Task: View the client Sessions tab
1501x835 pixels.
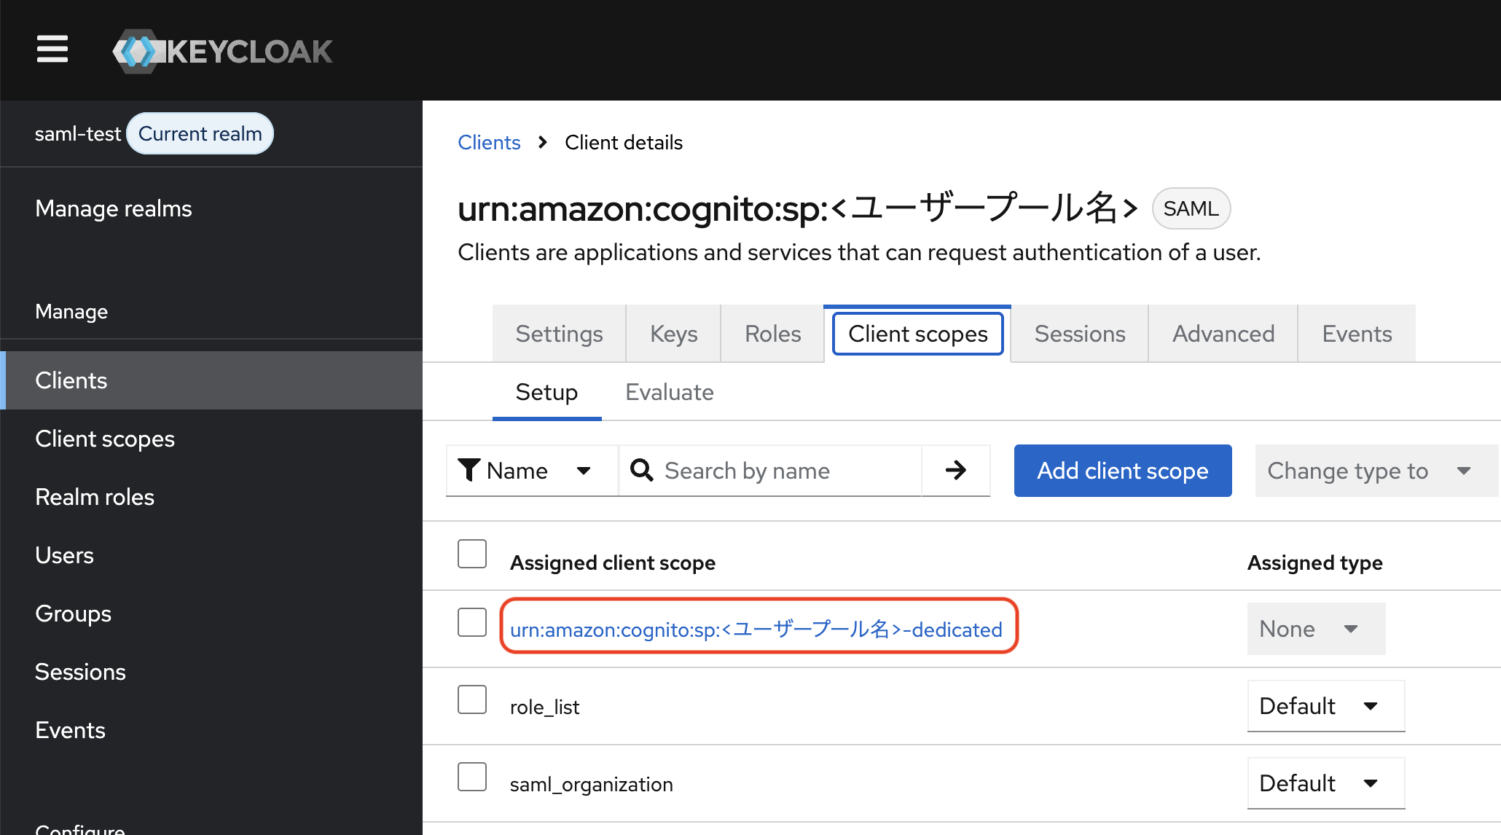Action: [x=1080, y=334]
